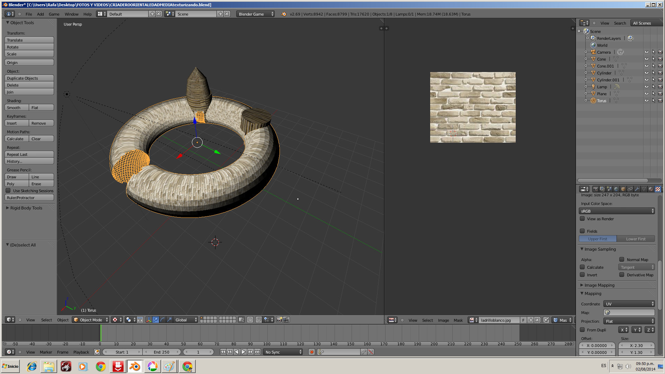Screen dimensions: 665x374
Task: Open the sRGB color space dropdown
Action: (x=617, y=211)
